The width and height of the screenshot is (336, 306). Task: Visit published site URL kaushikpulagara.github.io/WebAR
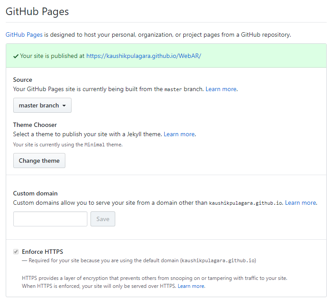143,56
